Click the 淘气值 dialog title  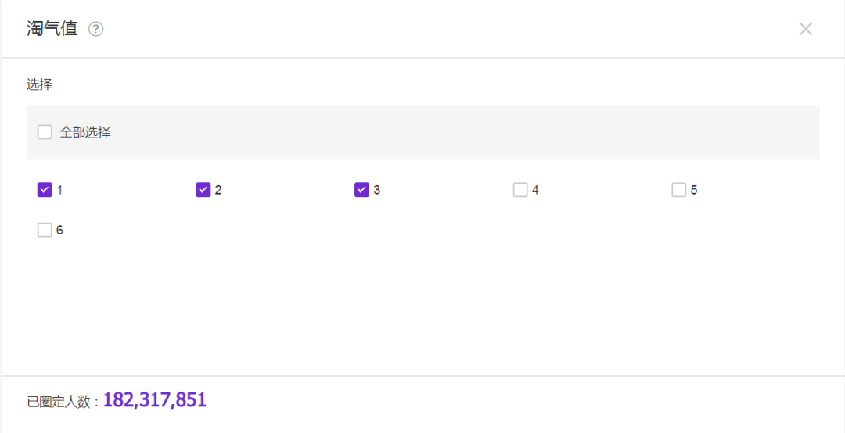point(52,29)
